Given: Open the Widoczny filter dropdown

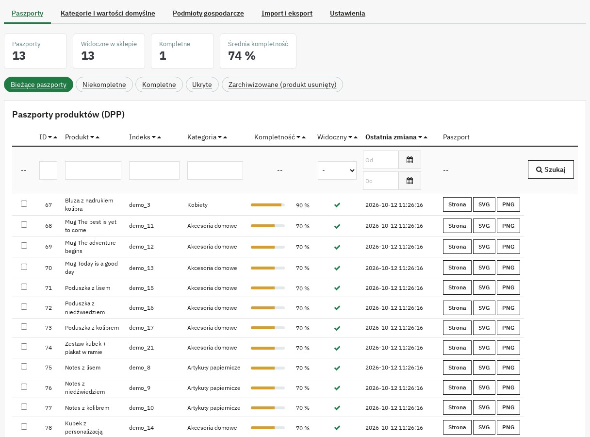Looking at the screenshot, I should (x=337, y=170).
